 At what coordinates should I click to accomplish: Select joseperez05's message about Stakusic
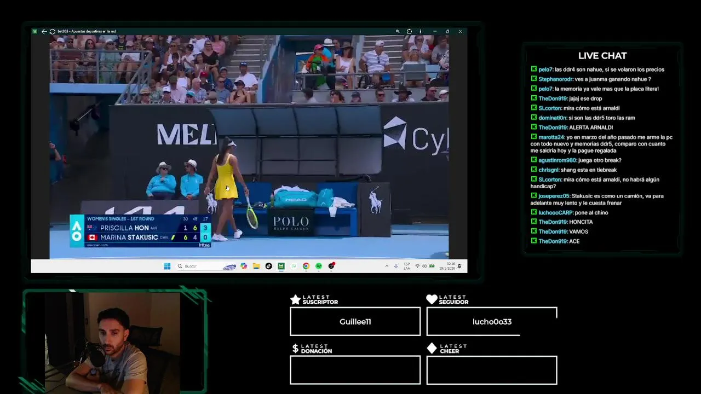point(597,199)
